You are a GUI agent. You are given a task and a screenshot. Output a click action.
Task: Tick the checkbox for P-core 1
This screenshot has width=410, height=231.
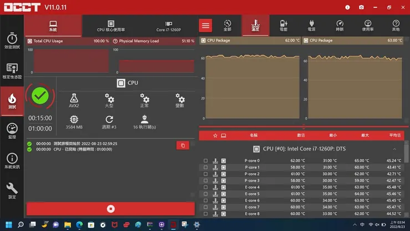point(206,167)
